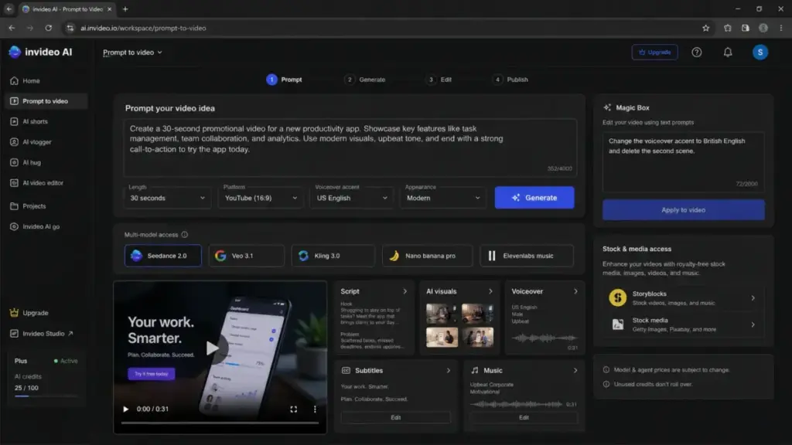Open browser extensions icon
This screenshot has height=445, width=792.
727,29
